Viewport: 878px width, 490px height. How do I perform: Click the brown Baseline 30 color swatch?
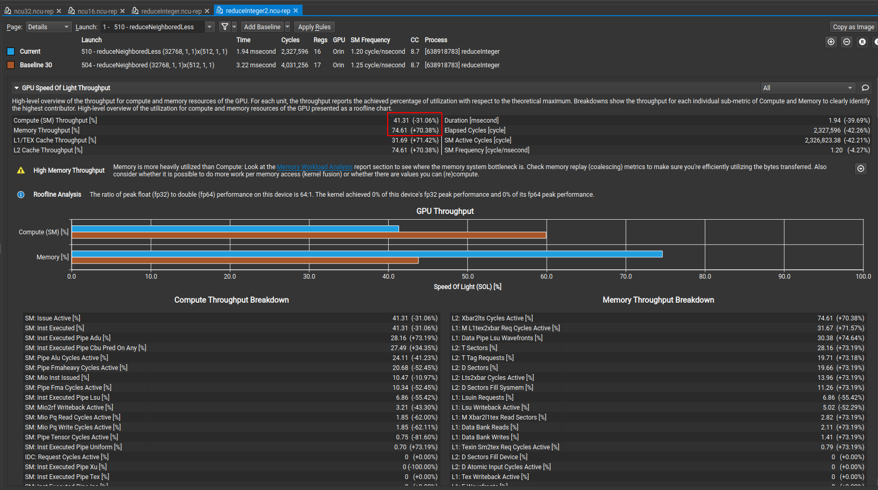[10, 65]
